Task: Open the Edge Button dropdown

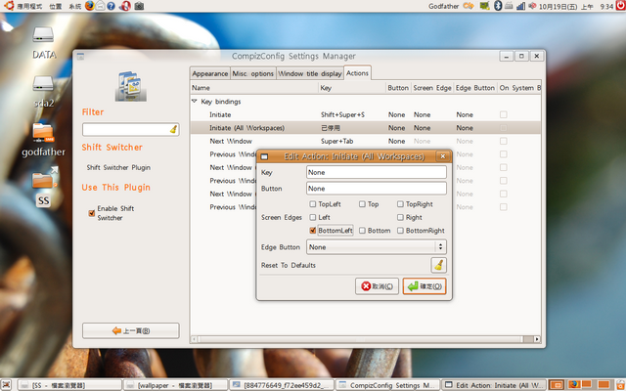Action: pyautogui.click(x=376, y=247)
